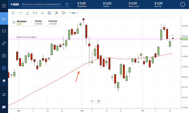Screen dimensions: 189x113
Task: Click the Gan/Pér $ 0,00 value
Action: [x=158, y=5]
